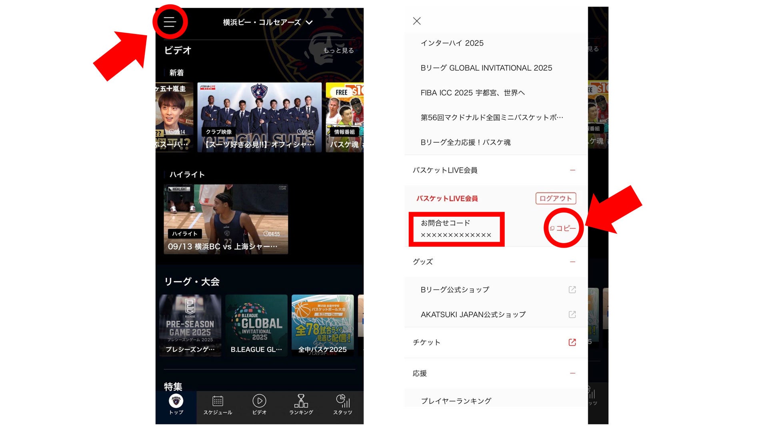Collapse the バスケットLIVE会員 section
Screen dimensions: 768x432
[572, 170]
